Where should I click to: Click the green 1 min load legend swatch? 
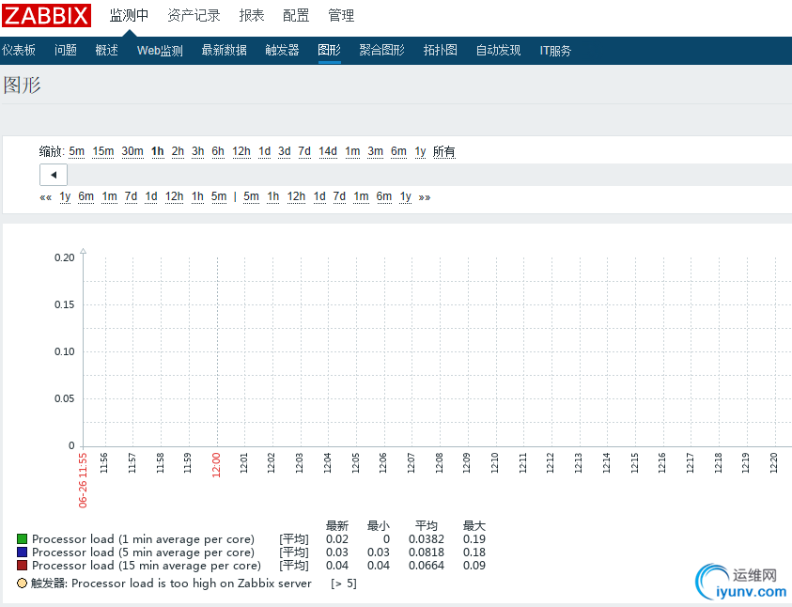(23, 539)
